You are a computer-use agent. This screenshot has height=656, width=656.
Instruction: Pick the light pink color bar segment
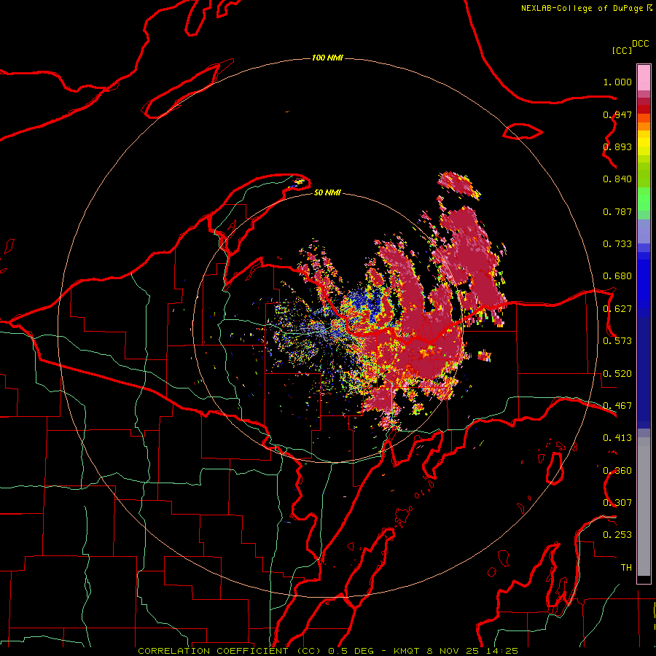[x=644, y=78]
